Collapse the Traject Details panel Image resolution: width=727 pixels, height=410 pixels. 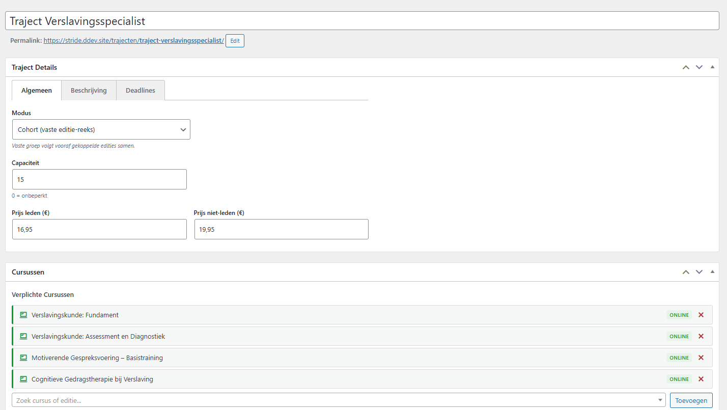coord(712,67)
